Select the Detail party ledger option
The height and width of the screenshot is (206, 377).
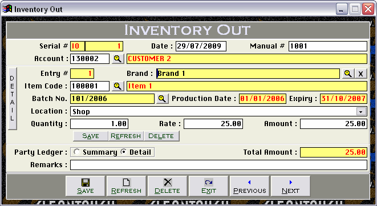pyautogui.click(x=124, y=152)
